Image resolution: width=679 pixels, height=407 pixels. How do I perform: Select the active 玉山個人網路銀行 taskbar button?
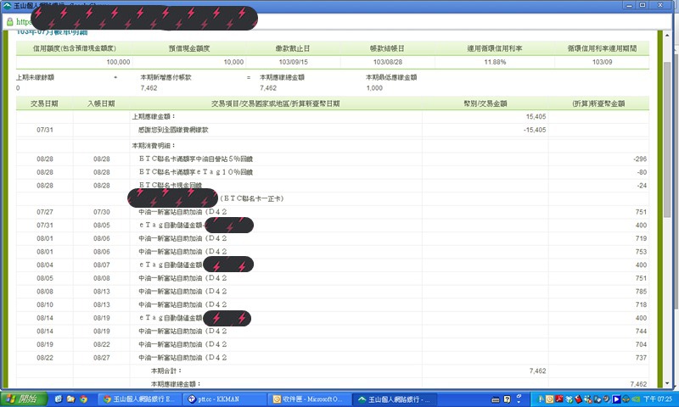click(394, 399)
